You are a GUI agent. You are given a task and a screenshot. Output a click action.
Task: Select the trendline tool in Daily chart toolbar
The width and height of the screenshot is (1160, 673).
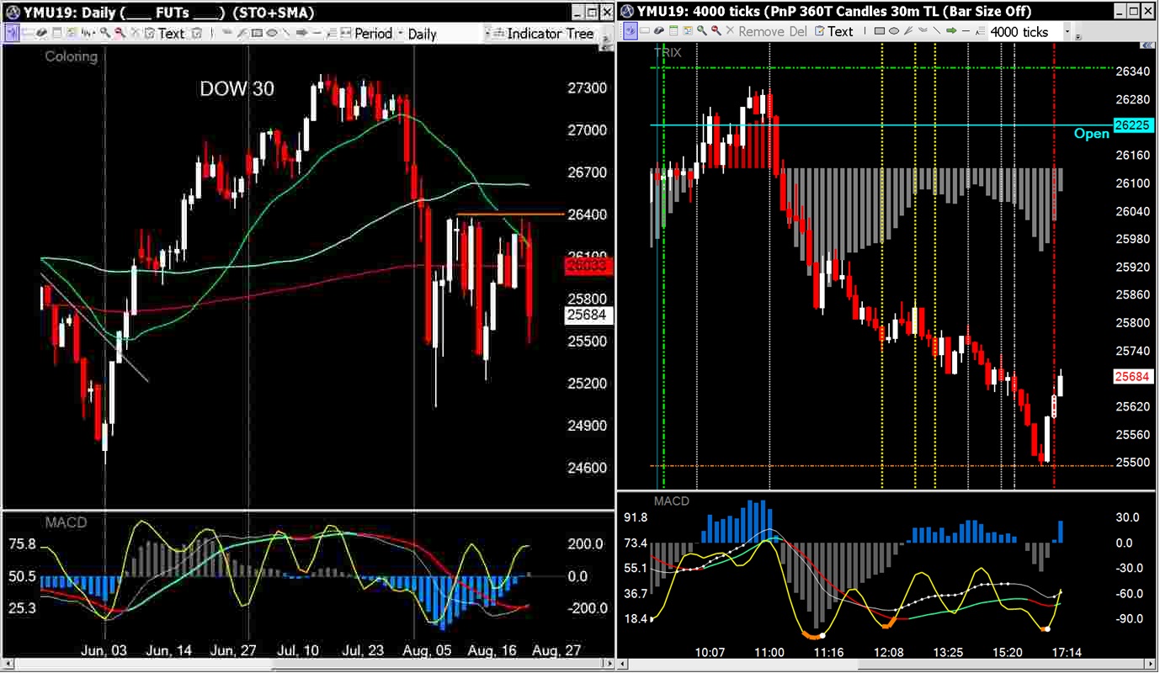(285, 34)
